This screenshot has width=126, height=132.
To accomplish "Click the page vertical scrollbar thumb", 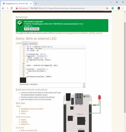I will pyautogui.click(x=125, y=67).
